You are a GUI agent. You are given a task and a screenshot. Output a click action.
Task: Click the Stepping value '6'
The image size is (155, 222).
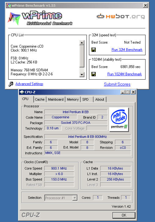tap(123, 142)
